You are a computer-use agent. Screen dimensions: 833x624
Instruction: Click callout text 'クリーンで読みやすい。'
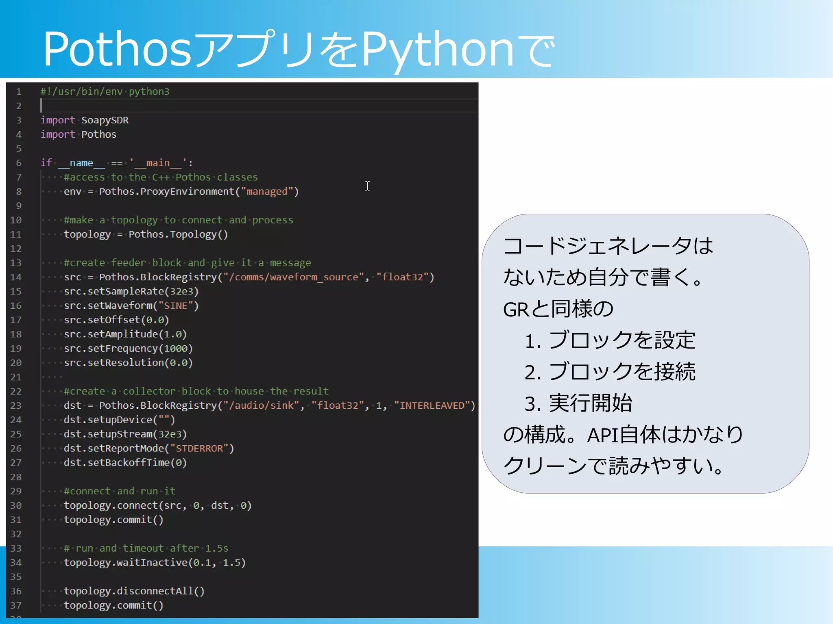click(x=614, y=466)
